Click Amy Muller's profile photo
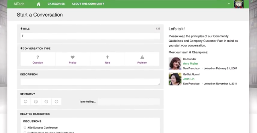 175,64
